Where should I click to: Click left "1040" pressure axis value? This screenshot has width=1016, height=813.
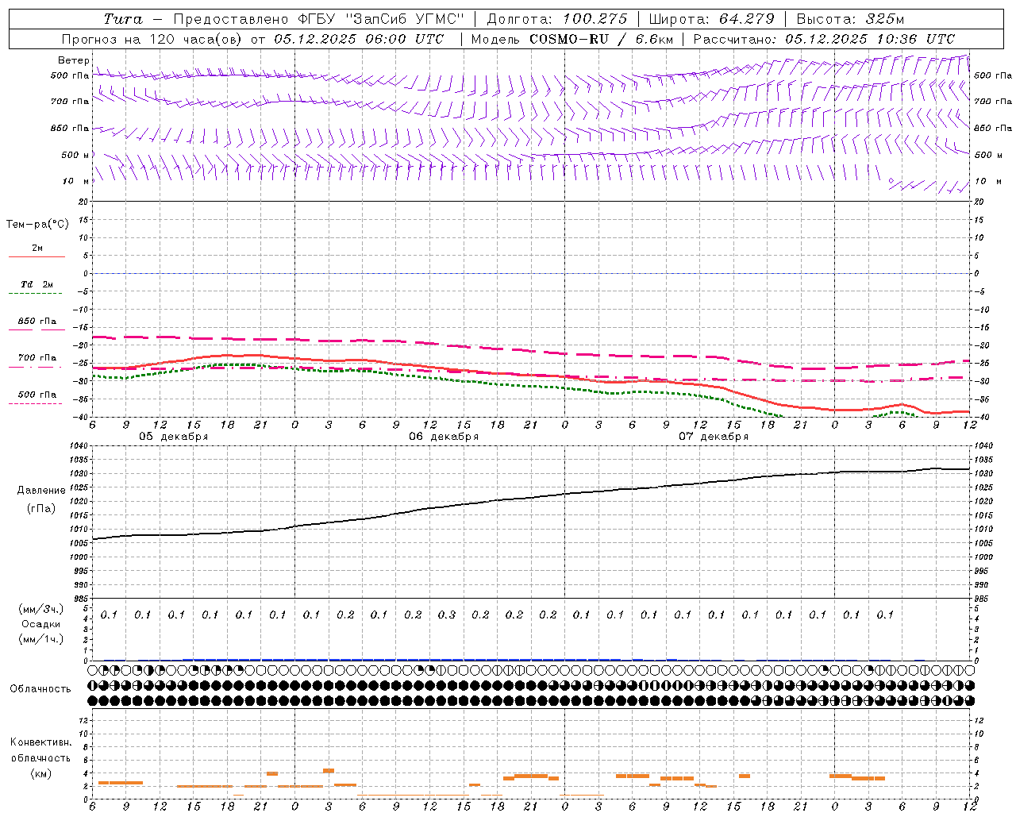point(79,446)
